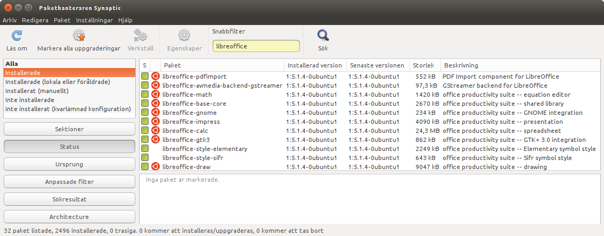Click the Snabbfilter text field
Image resolution: width=604 pixels, height=236 pixels.
tap(256, 46)
